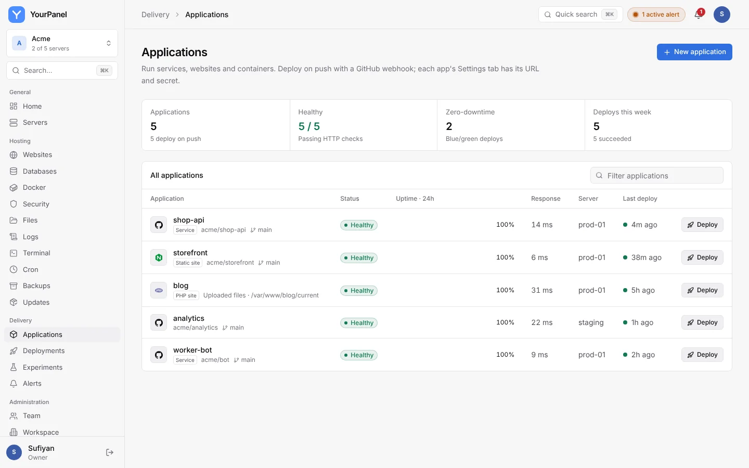This screenshot has height=468, width=749.
Task: Open the shop-api application
Action: pos(189,220)
